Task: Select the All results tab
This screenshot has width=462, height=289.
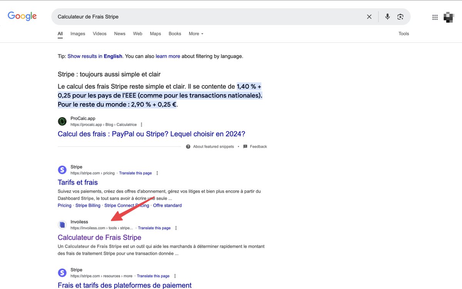Action: tap(60, 34)
